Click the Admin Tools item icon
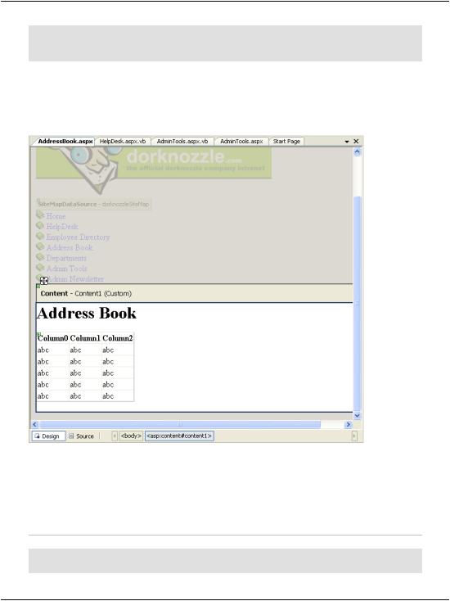This screenshot has width=450, height=601. (x=40, y=267)
